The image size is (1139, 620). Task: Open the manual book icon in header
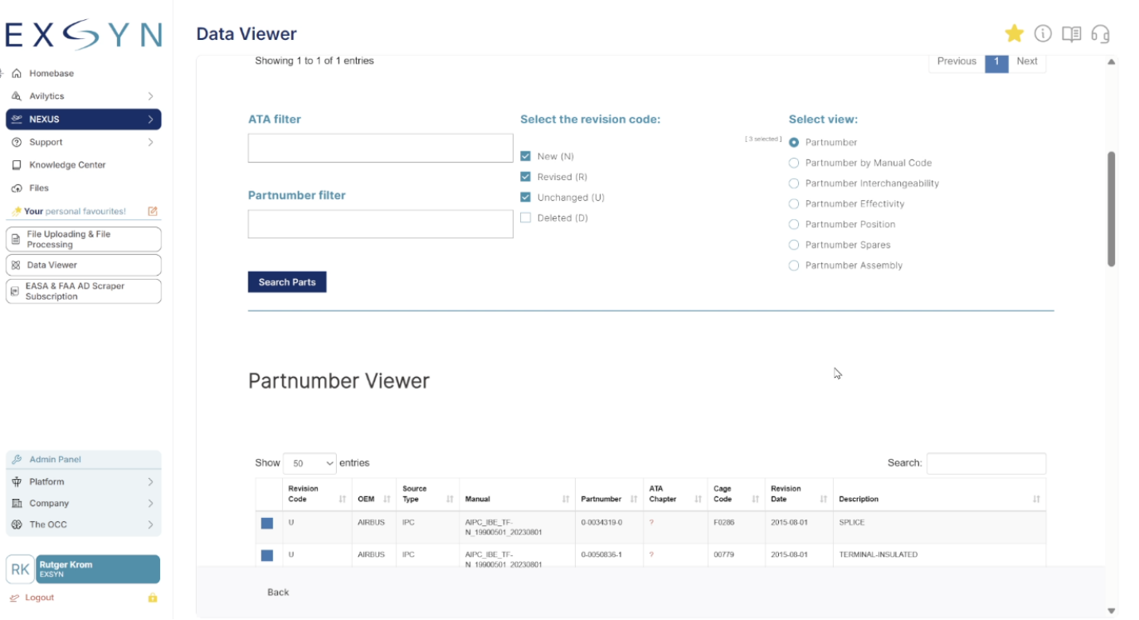click(1071, 33)
